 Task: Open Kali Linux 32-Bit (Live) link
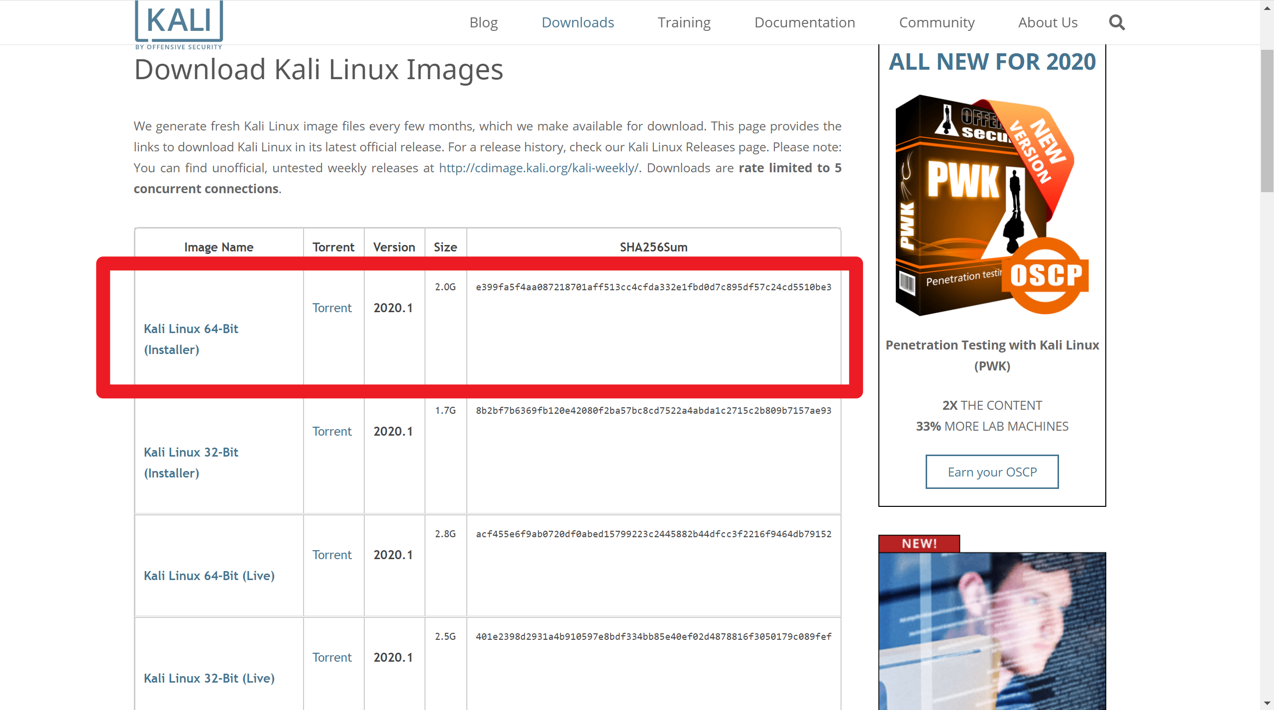click(209, 678)
